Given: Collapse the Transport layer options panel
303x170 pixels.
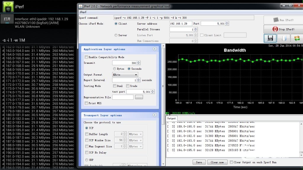Looking at the screenshot, I should pyautogui.click(x=155, y=115).
